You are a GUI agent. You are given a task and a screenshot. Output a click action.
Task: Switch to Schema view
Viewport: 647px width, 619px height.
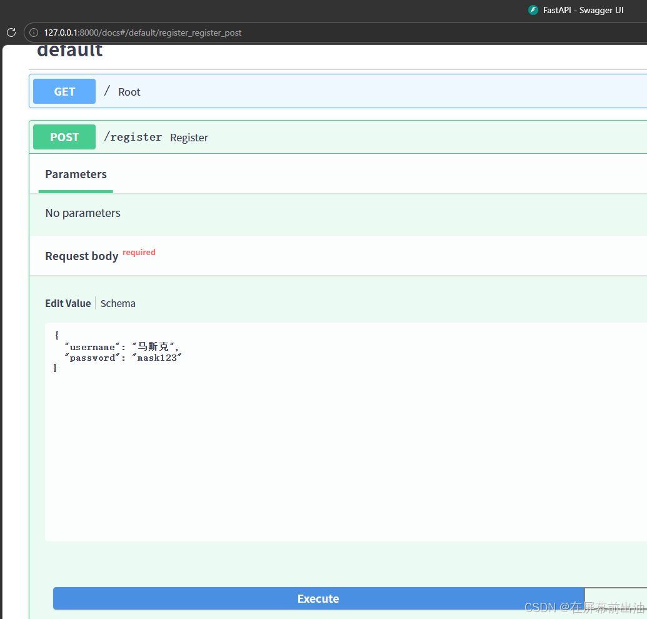(x=118, y=303)
